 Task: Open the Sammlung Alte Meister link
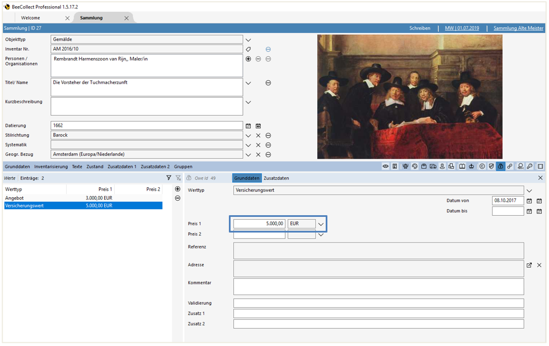coord(518,28)
